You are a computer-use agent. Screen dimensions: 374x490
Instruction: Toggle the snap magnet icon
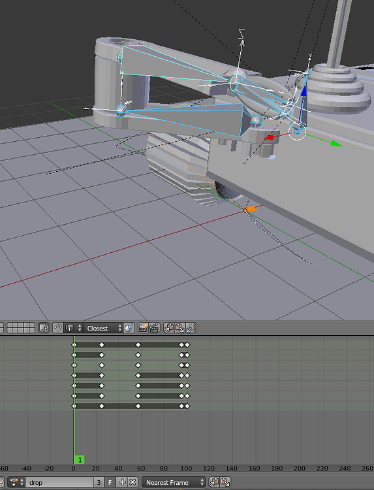pyautogui.click(x=57, y=328)
